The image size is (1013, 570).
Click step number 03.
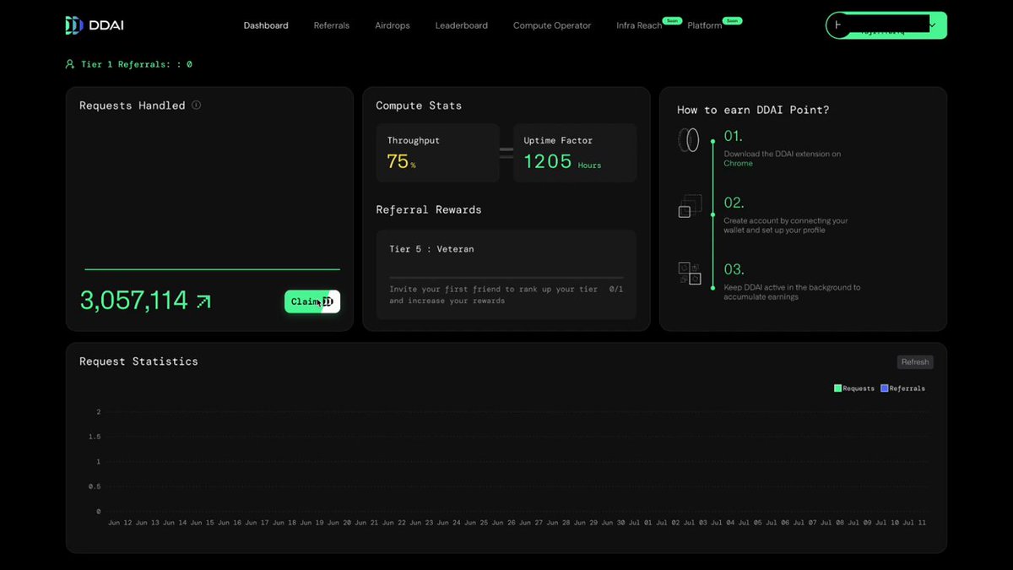click(x=734, y=269)
